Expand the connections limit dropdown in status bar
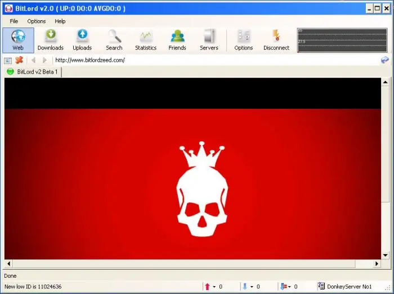Screen dimensions: 394x294 click(289, 287)
